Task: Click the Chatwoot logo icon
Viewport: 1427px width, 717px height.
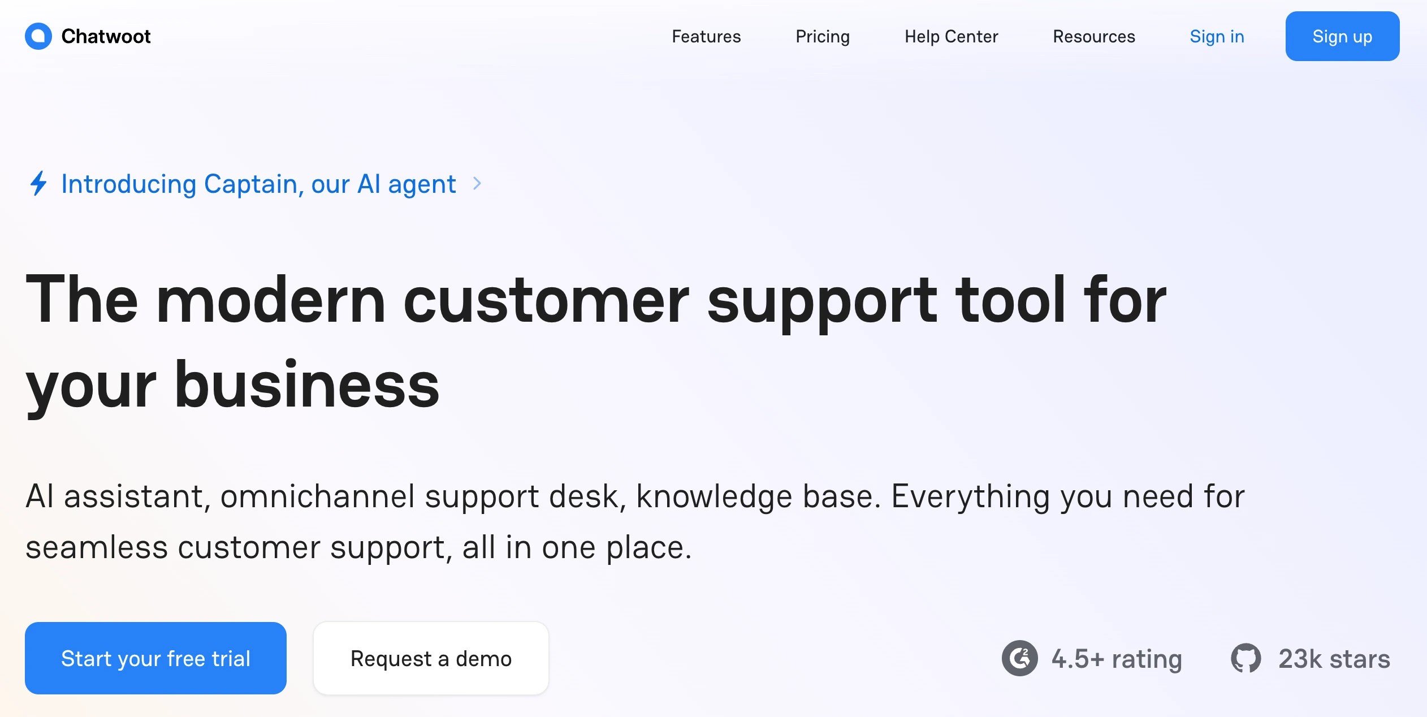Action: pos(38,36)
